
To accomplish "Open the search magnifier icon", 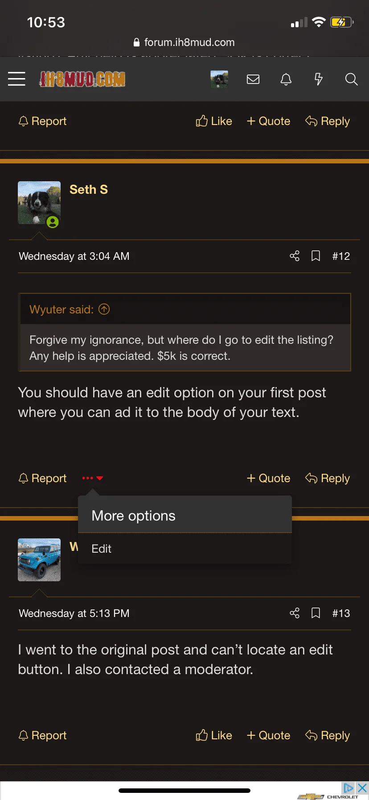I will coord(351,79).
